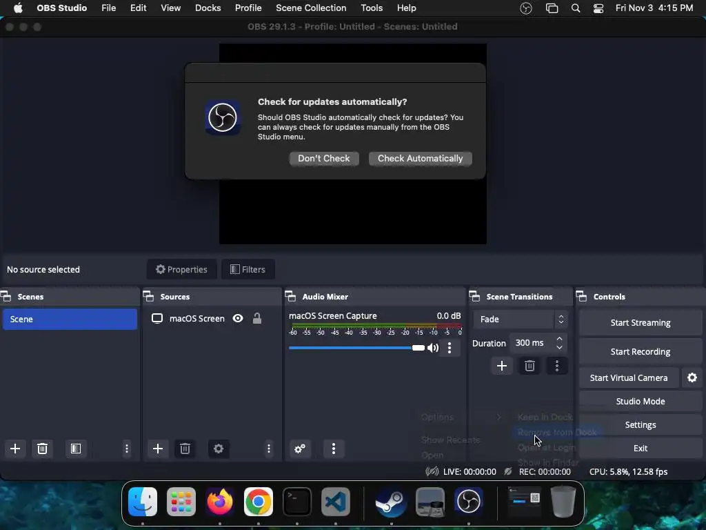Image resolution: width=706 pixels, height=530 pixels.
Task: Click the 300 ms duration field
Action: [x=532, y=343]
